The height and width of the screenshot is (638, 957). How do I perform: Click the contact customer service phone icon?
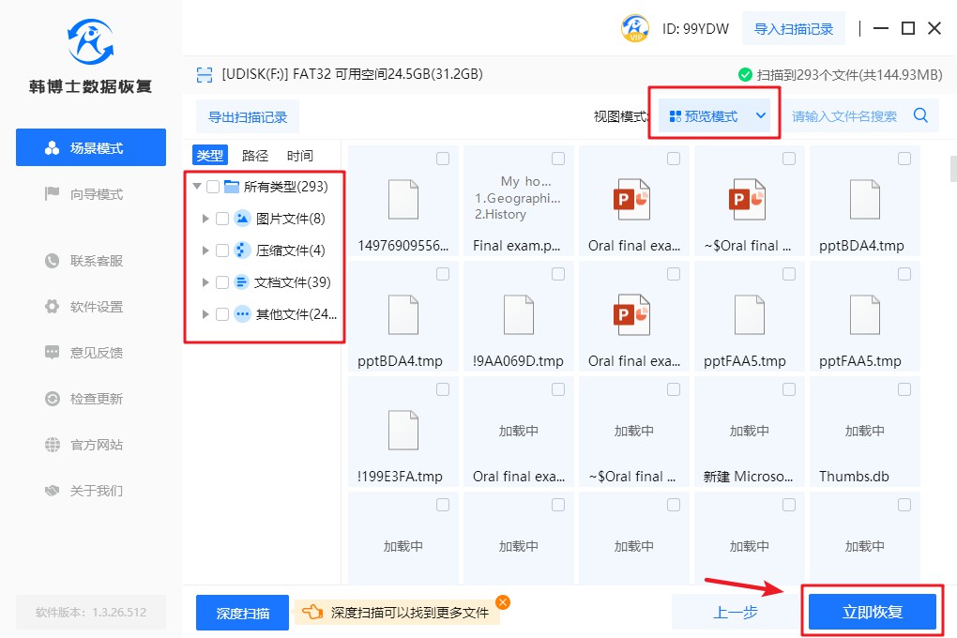point(52,261)
